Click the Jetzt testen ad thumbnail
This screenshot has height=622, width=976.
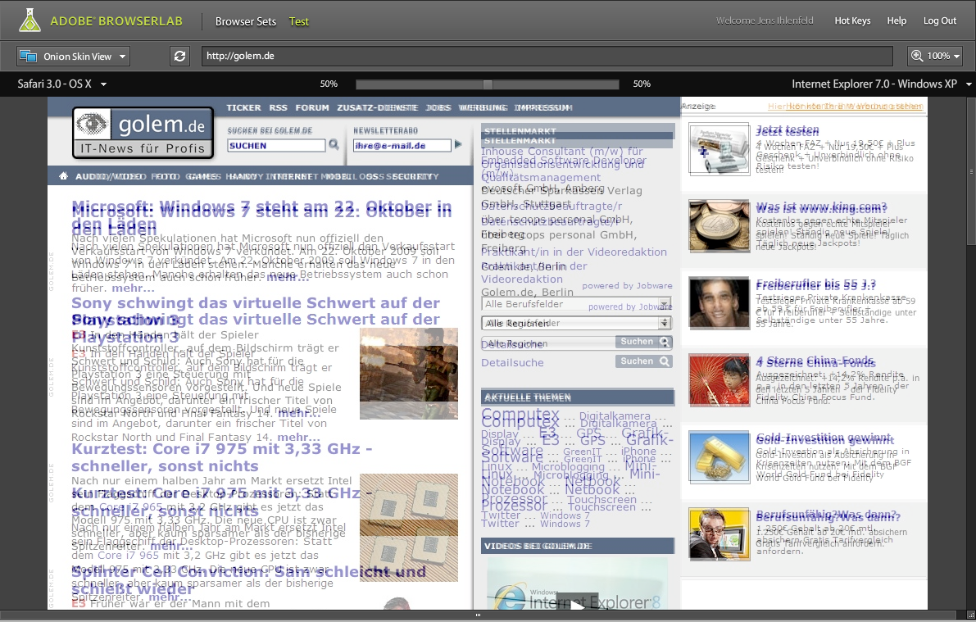(x=719, y=149)
